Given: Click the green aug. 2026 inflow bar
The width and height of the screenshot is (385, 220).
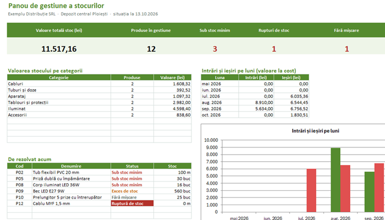Looking at the screenshot, I should tap(335, 180).
